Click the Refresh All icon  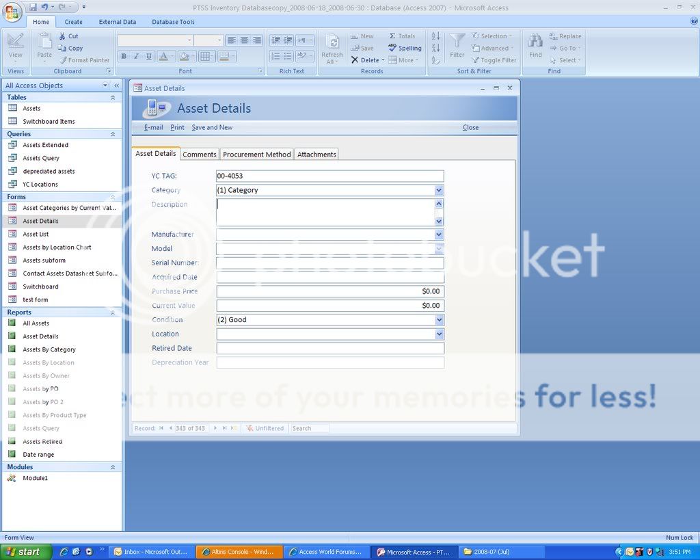click(333, 42)
